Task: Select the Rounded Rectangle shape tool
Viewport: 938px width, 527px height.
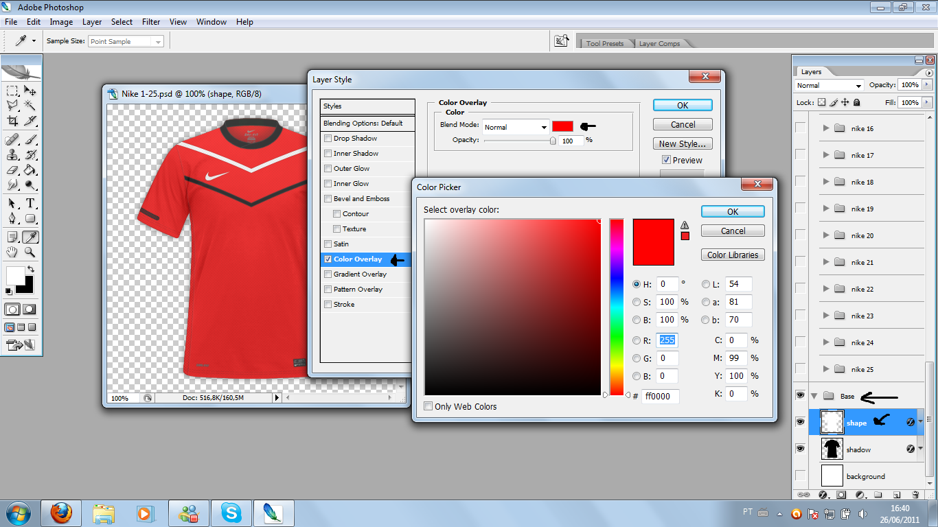Action: [x=30, y=218]
